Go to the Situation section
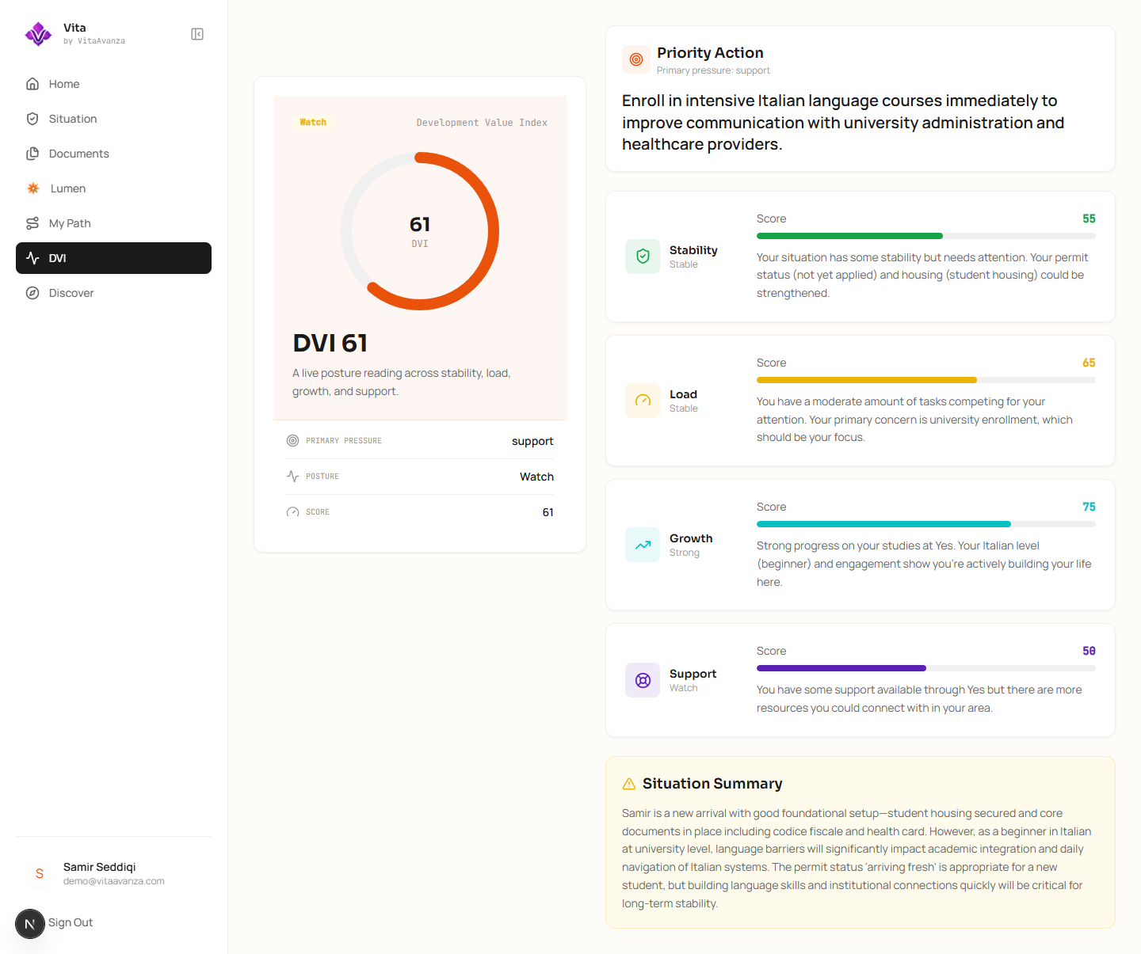The image size is (1141, 954). point(113,119)
